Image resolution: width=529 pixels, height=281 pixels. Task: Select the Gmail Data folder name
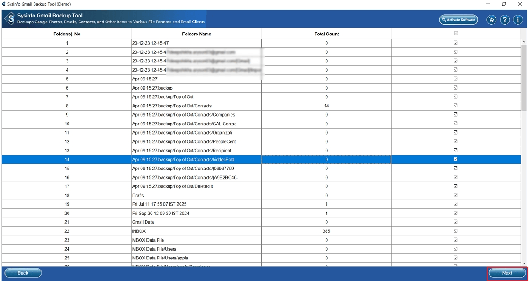click(x=143, y=222)
